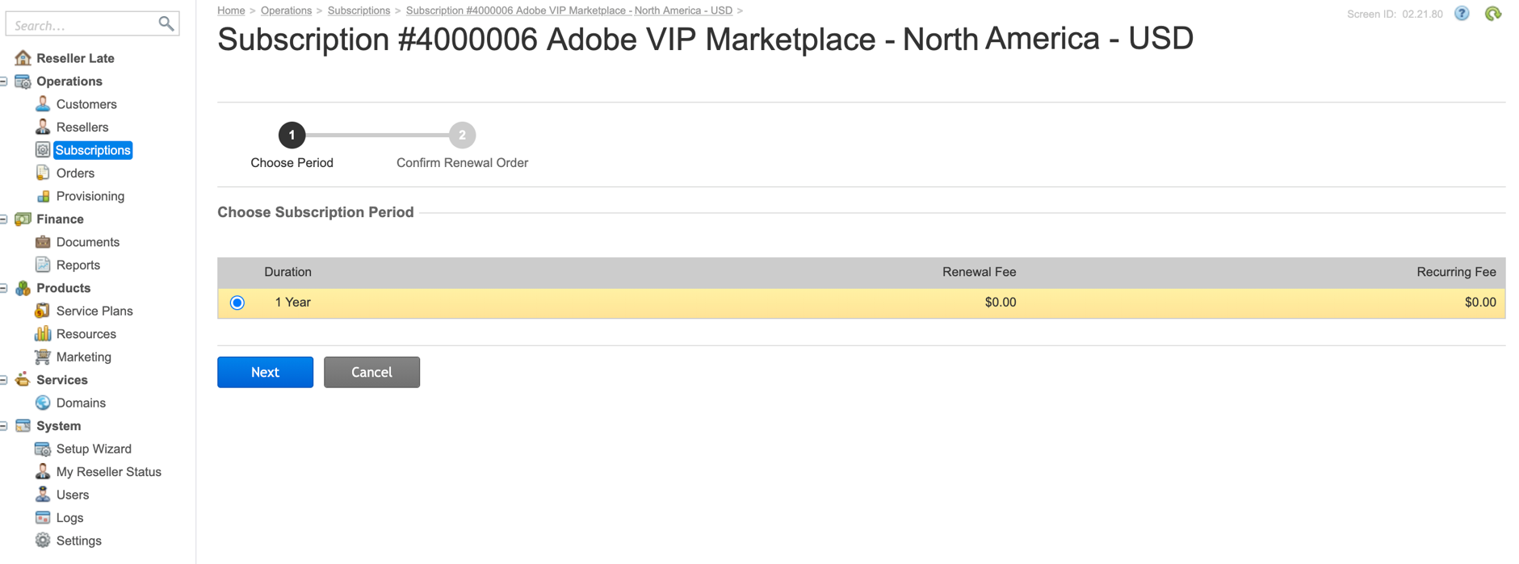This screenshot has width=1519, height=564.
Task: Open the Orders menu item
Action: [75, 173]
